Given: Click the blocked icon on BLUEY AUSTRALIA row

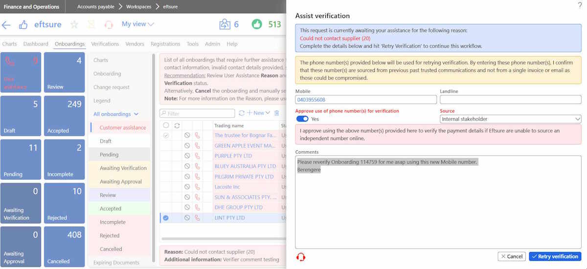Looking at the screenshot, I should pos(187,166).
